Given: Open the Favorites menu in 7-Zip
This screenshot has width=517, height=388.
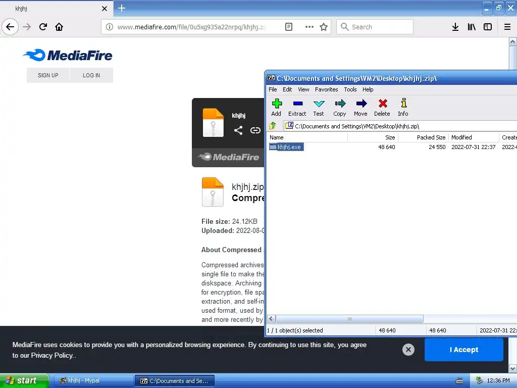Looking at the screenshot, I should point(327,89).
